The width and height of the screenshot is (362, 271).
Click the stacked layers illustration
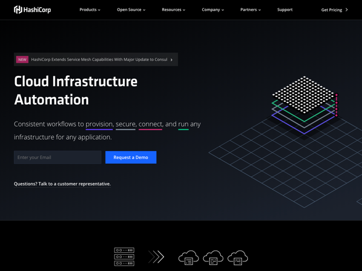pyautogui.click(x=305, y=105)
